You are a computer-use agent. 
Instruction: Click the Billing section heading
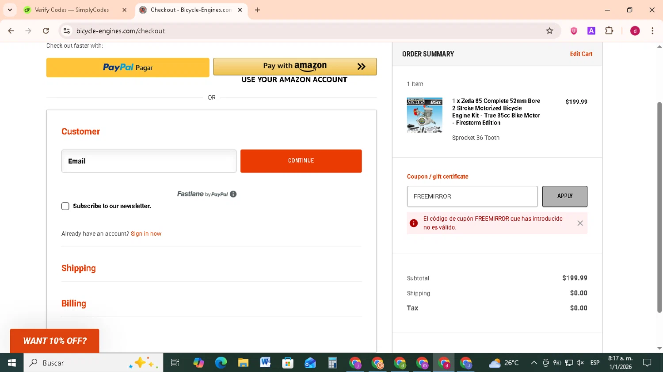point(74,304)
